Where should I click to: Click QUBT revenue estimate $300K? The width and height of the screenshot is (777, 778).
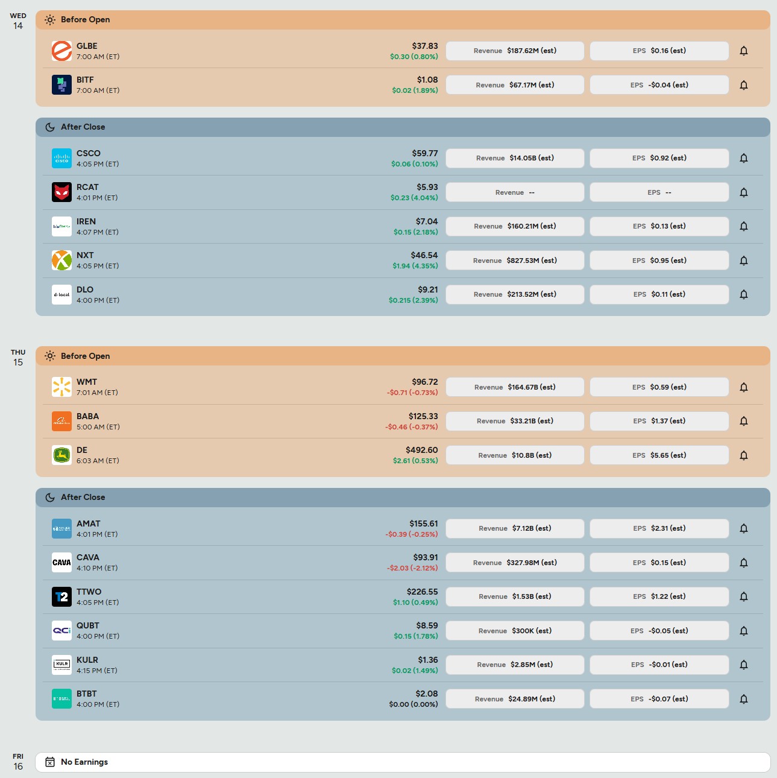coord(515,631)
